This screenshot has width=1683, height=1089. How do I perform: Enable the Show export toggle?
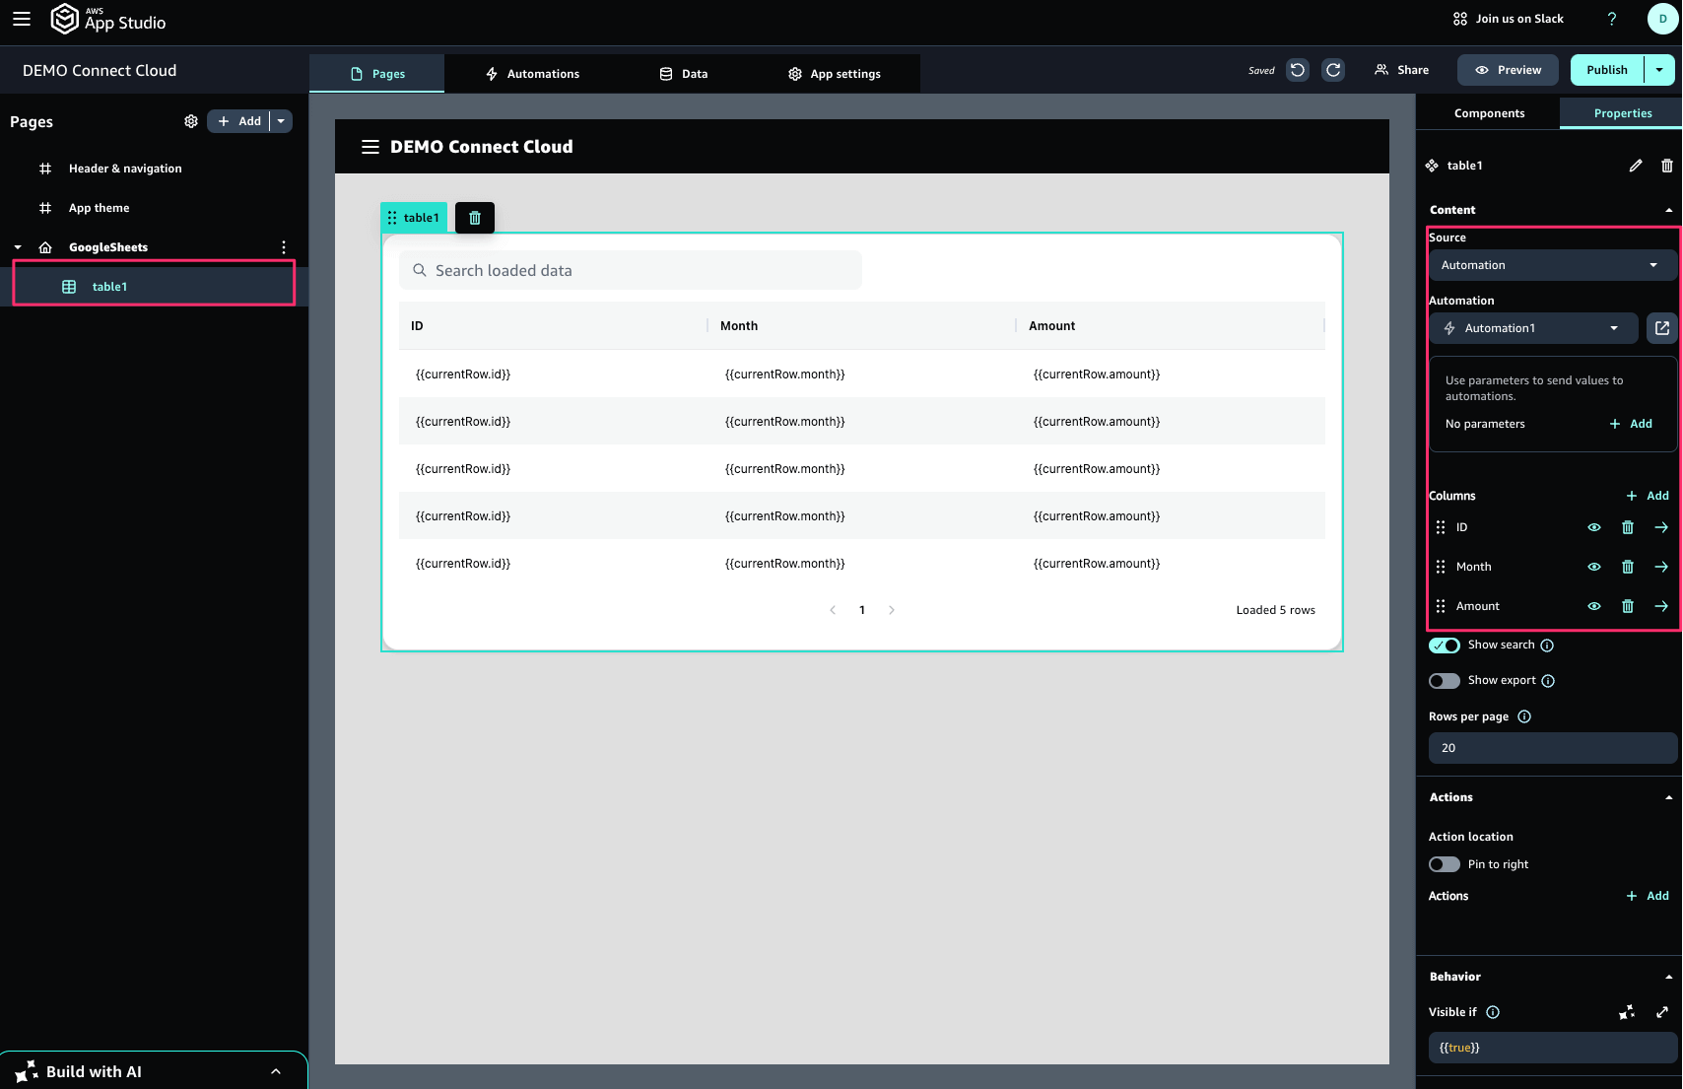[1444, 680]
